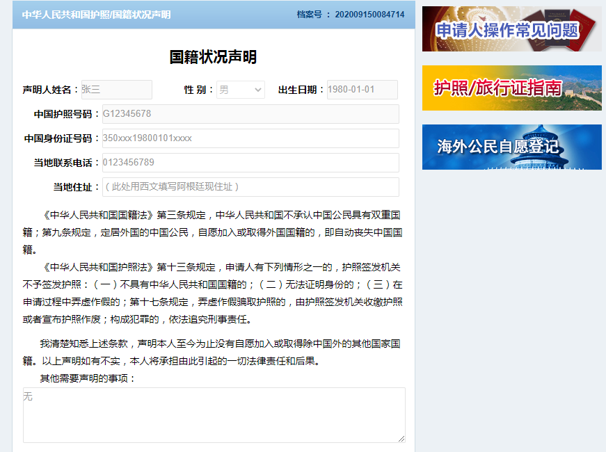Expand the gender selector showing 男
Viewport: 606px width, 452px height.
tap(240, 89)
